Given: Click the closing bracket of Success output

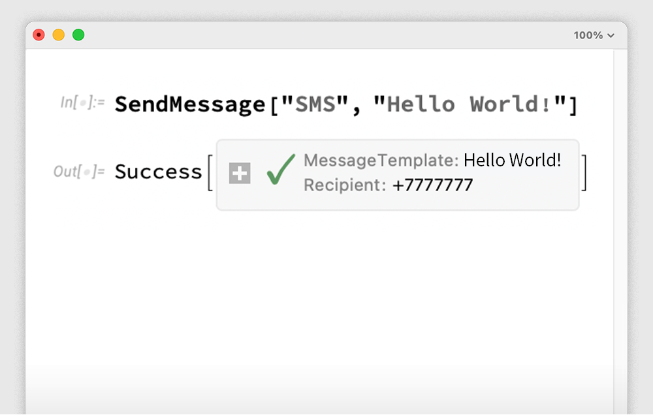Looking at the screenshot, I should (x=584, y=173).
